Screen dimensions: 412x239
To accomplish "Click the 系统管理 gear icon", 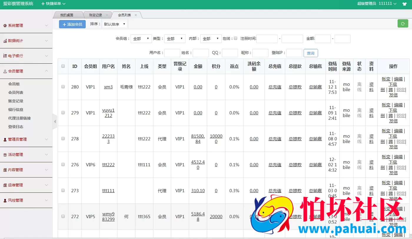I will point(5,26).
